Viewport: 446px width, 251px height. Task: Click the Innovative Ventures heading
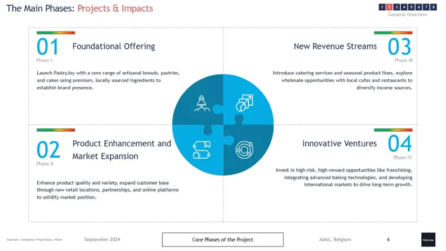(x=340, y=144)
